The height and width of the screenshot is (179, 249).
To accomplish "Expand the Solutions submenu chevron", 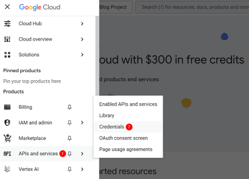I will click(x=82, y=55).
